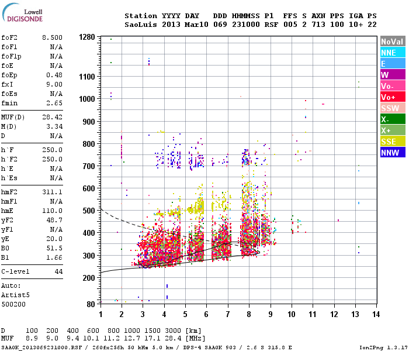Click the MUF(D) value 28.42
Viewport: 409px width, 351px height.
click(52, 117)
